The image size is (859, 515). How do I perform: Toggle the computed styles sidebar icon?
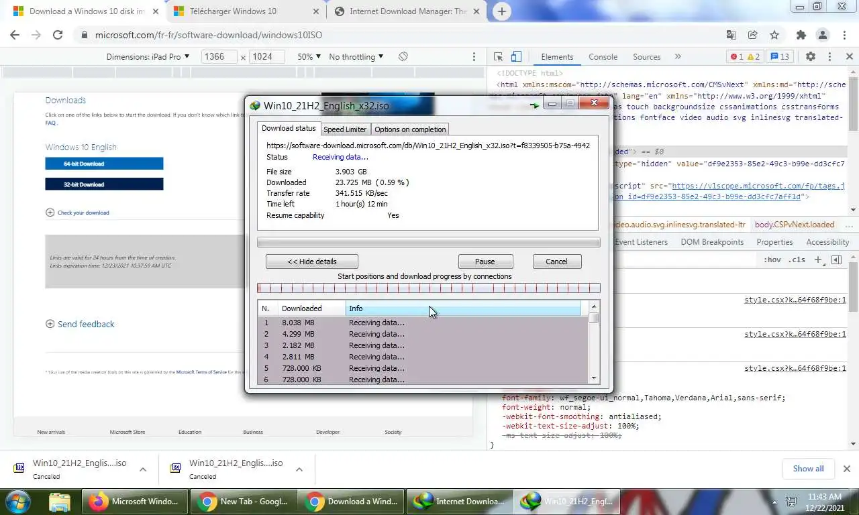(836, 260)
